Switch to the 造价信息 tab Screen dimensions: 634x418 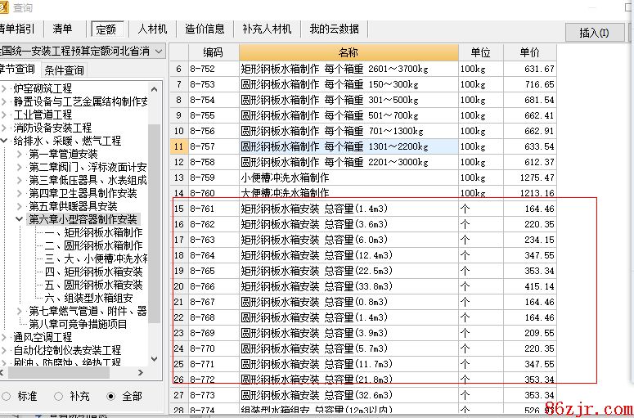pyautogui.click(x=205, y=29)
